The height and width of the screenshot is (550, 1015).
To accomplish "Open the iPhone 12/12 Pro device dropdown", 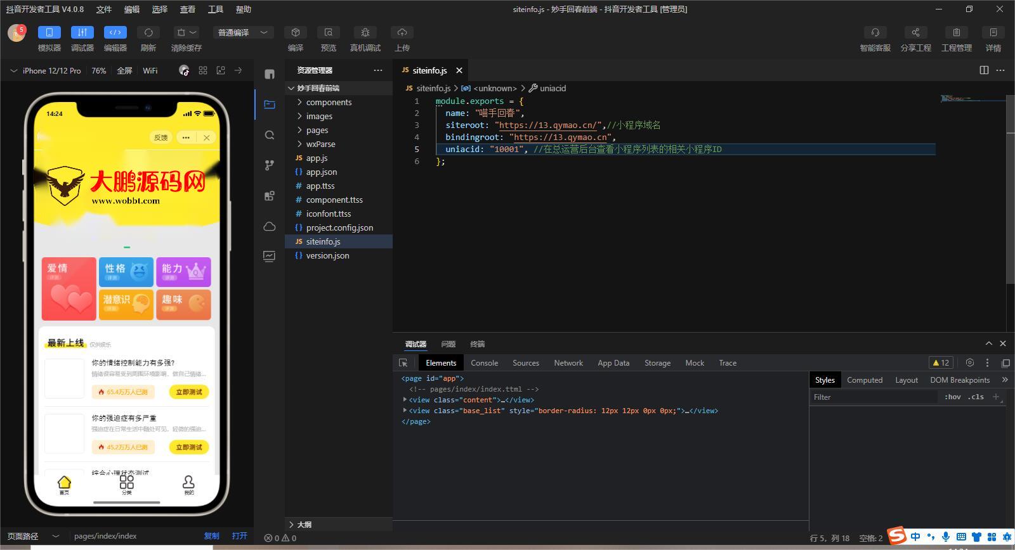I will (46, 71).
